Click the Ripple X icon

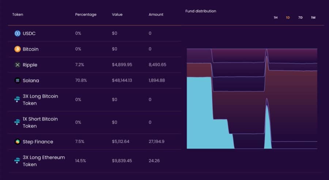tap(17, 65)
